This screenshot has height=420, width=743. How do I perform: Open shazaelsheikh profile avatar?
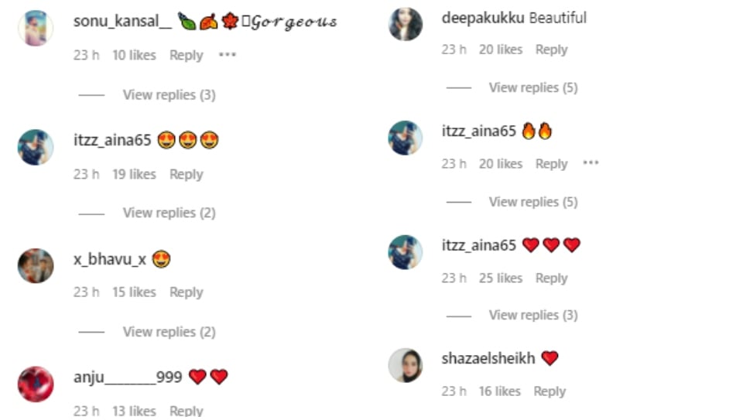[405, 365]
